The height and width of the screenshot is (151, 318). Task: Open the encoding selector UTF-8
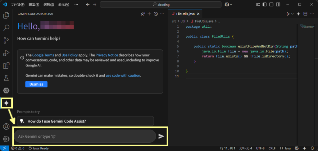pos(260,149)
